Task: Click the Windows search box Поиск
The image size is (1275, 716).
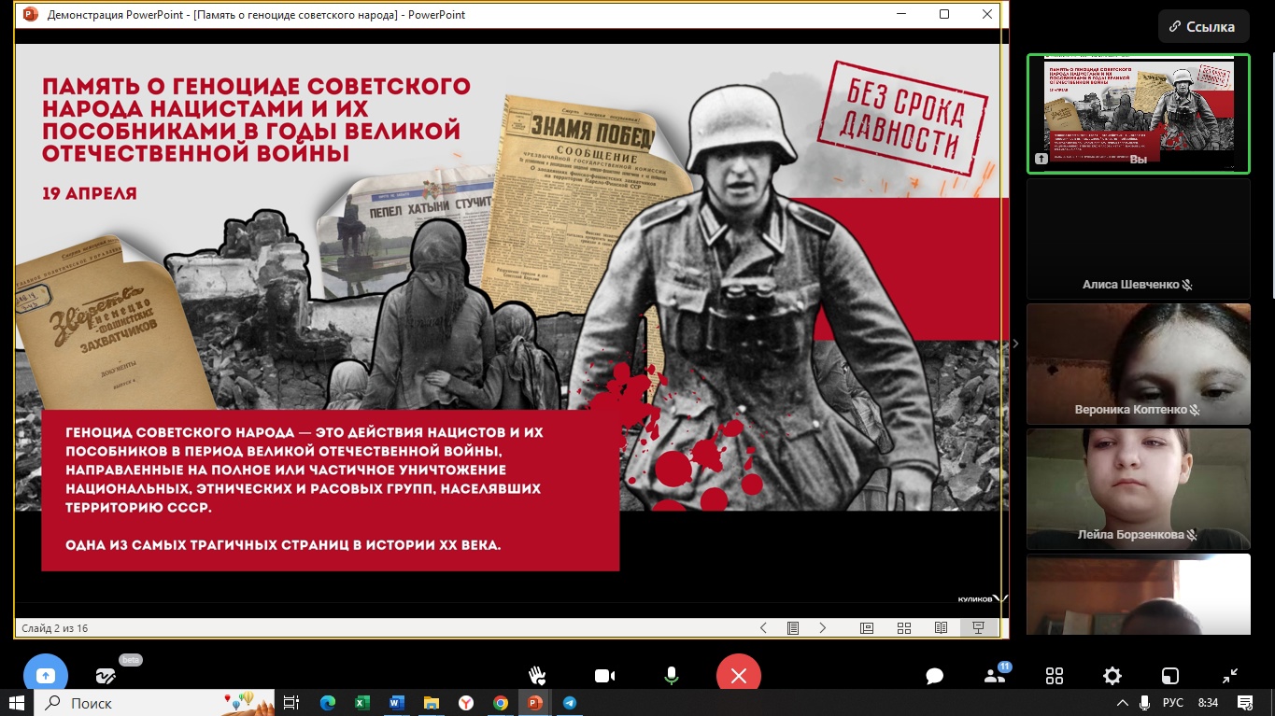Action: click(x=154, y=702)
